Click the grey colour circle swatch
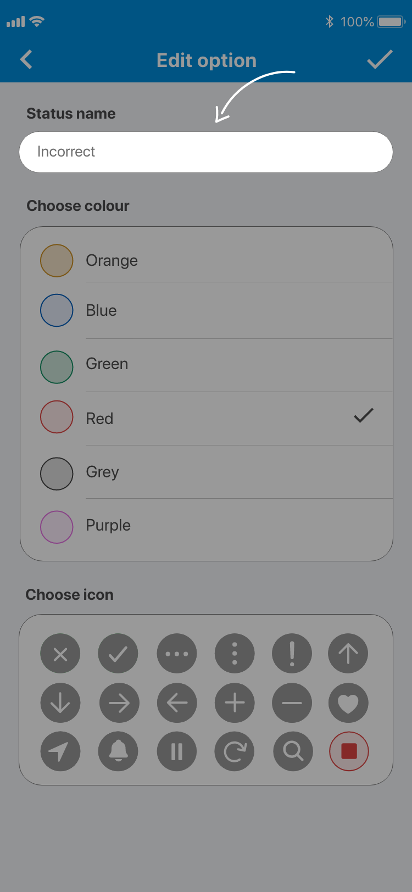Image resolution: width=412 pixels, height=892 pixels. [x=57, y=473]
